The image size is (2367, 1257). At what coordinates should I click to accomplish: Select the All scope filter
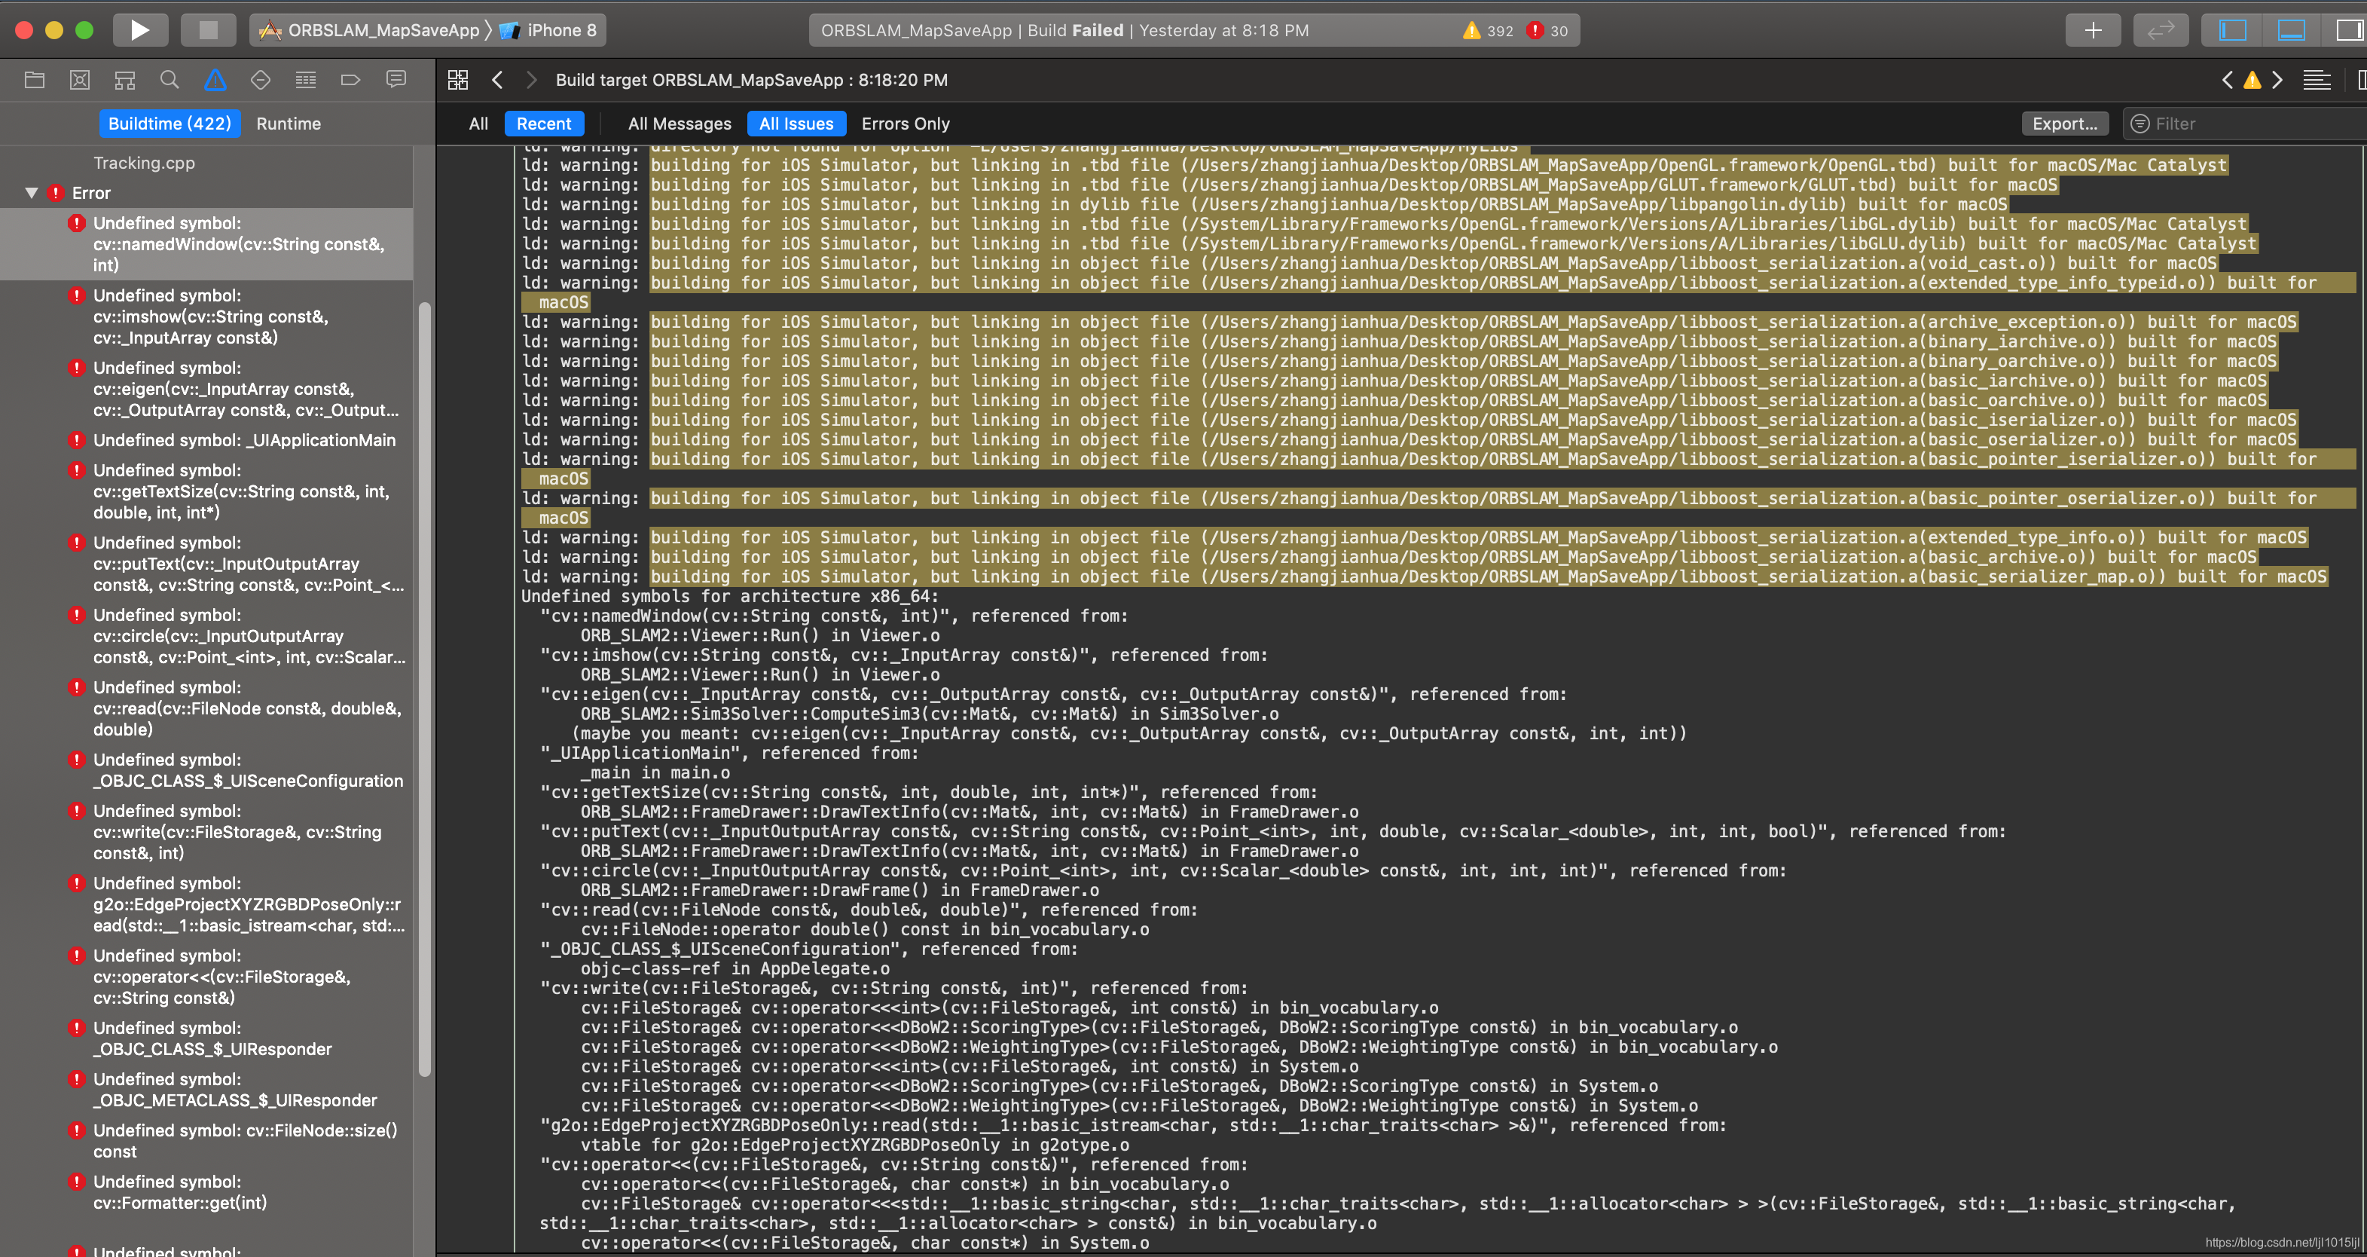478,123
